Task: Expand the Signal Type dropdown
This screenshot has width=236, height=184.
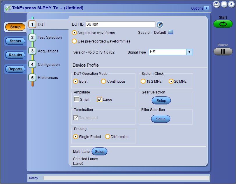Action: coord(190,52)
